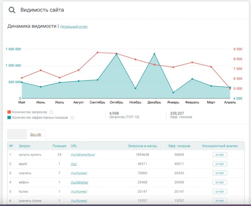Sort by Позиция column header
Image resolution: width=251 pixels, height=206 pixels.
click(59, 146)
